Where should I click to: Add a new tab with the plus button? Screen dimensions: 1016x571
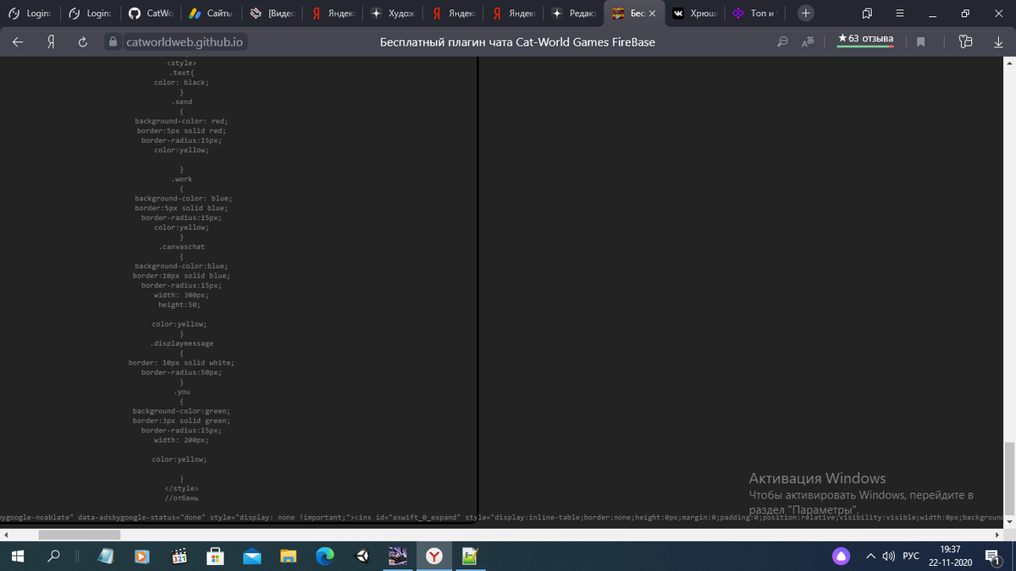tap(806, 14)
